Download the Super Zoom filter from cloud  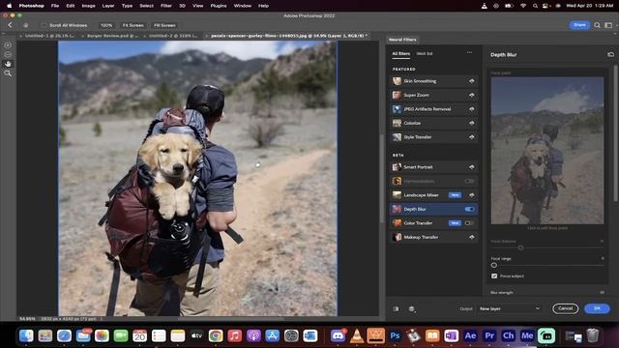click(x=471, y=95)
